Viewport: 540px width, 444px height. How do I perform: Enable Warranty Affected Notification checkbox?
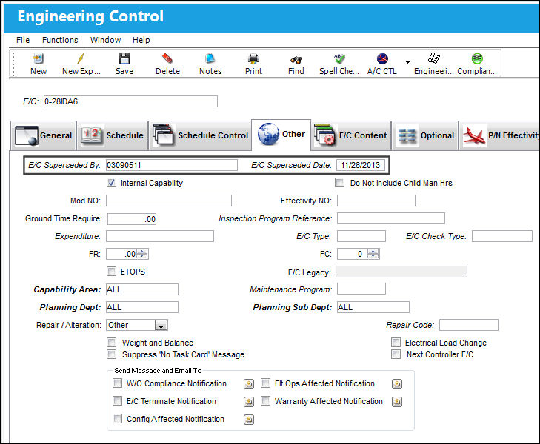tap(265, 400)
